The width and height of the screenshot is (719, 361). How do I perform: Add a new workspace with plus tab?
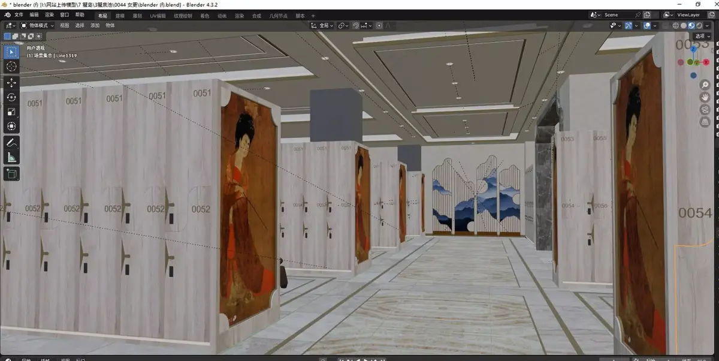point(313,16)
